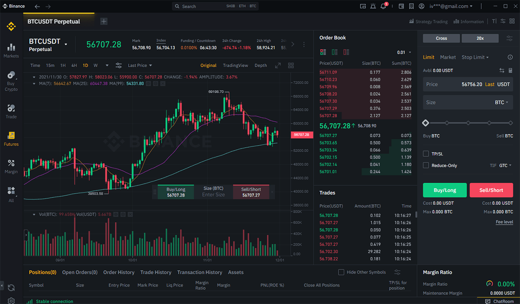Add a new tab with plus icon

click(104, 21)
